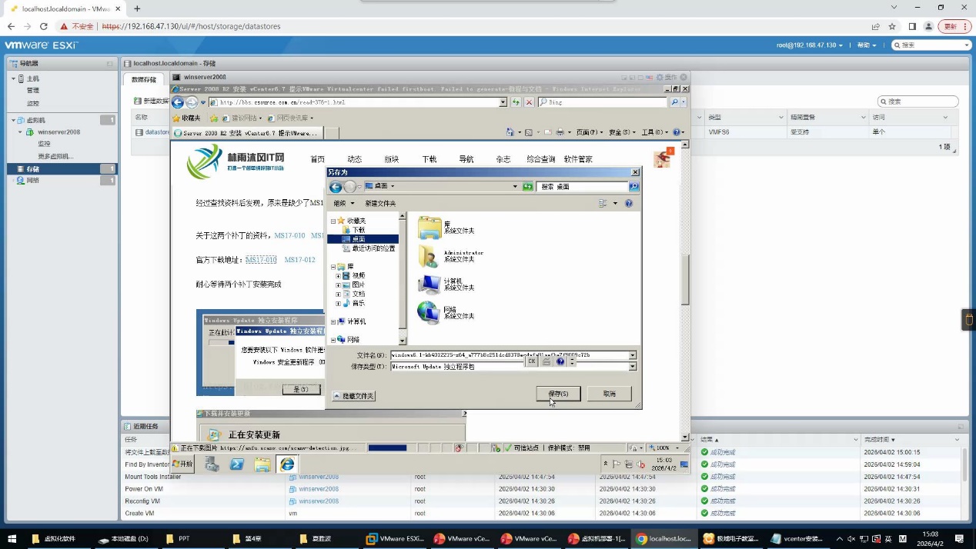The width and height of the screenshot is (976, 549).
Task: Expand the 库 tree node in Save As
Action: 333,267
